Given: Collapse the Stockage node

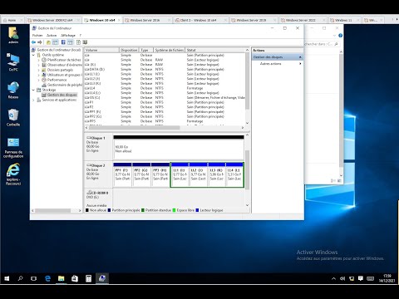Looking at the screenshot, I should click(33, 90).
